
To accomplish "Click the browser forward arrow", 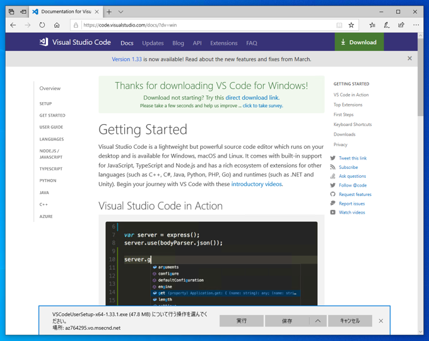I will 28,25.
